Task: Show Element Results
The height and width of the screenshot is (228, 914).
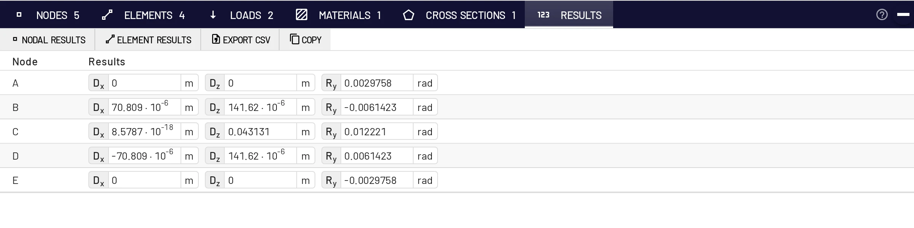Action: pos(148,40)
